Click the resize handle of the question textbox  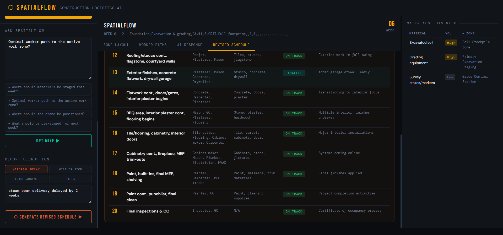tap(90, 78)
